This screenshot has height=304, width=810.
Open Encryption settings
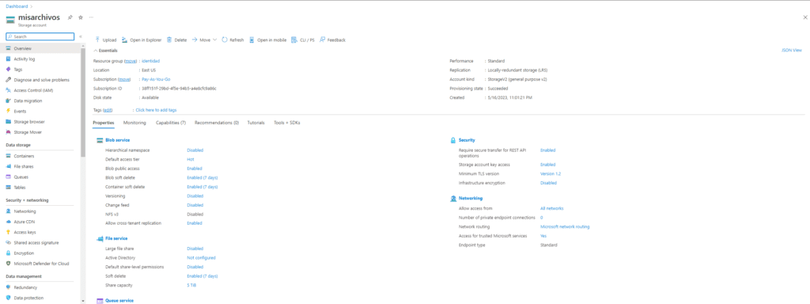coord(24,253)
